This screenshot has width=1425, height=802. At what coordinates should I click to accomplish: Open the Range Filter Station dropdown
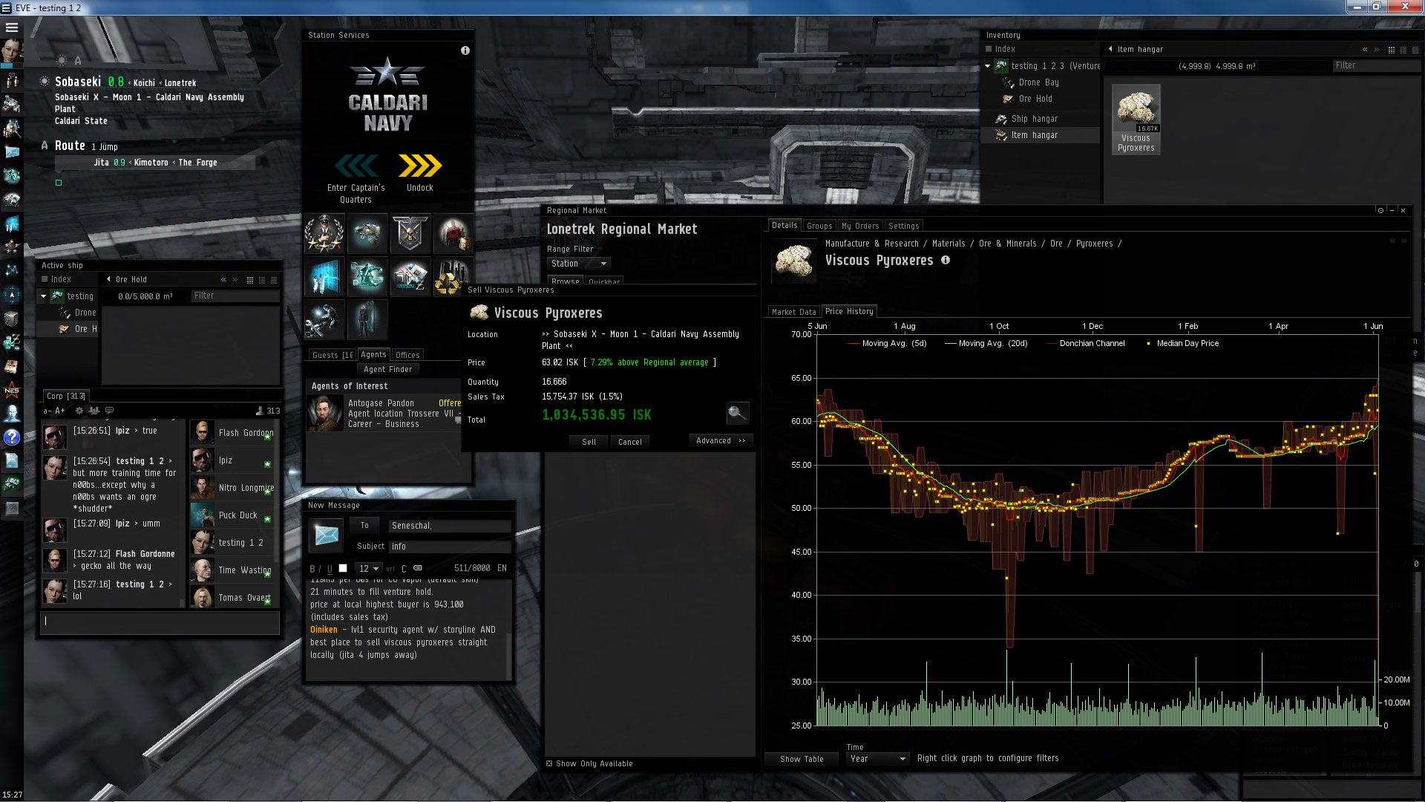pyautogui.click(x=579, y=264)
